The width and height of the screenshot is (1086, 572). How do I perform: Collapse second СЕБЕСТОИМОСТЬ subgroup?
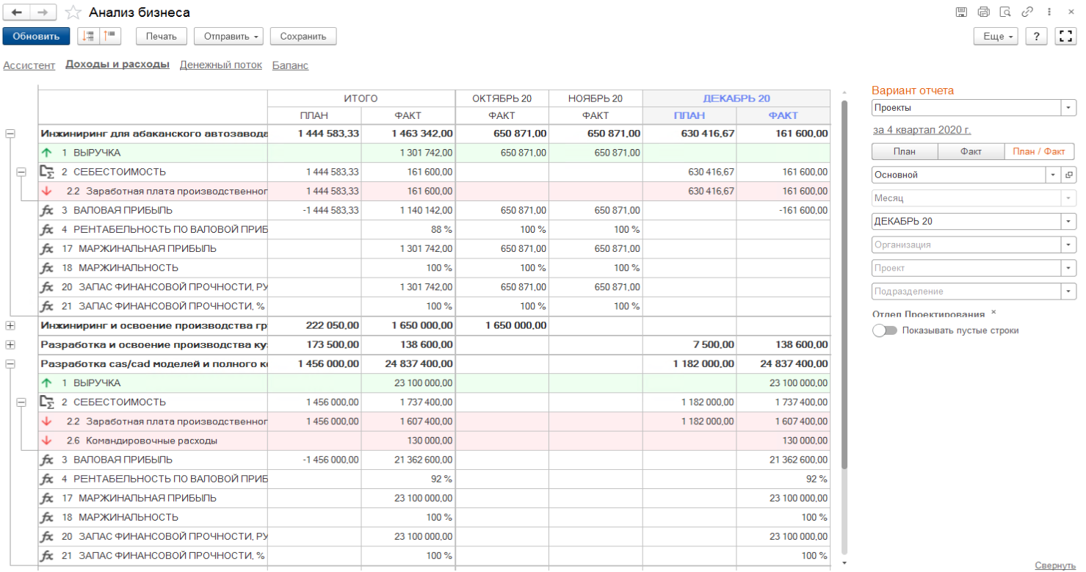click(x=21, y=402)
